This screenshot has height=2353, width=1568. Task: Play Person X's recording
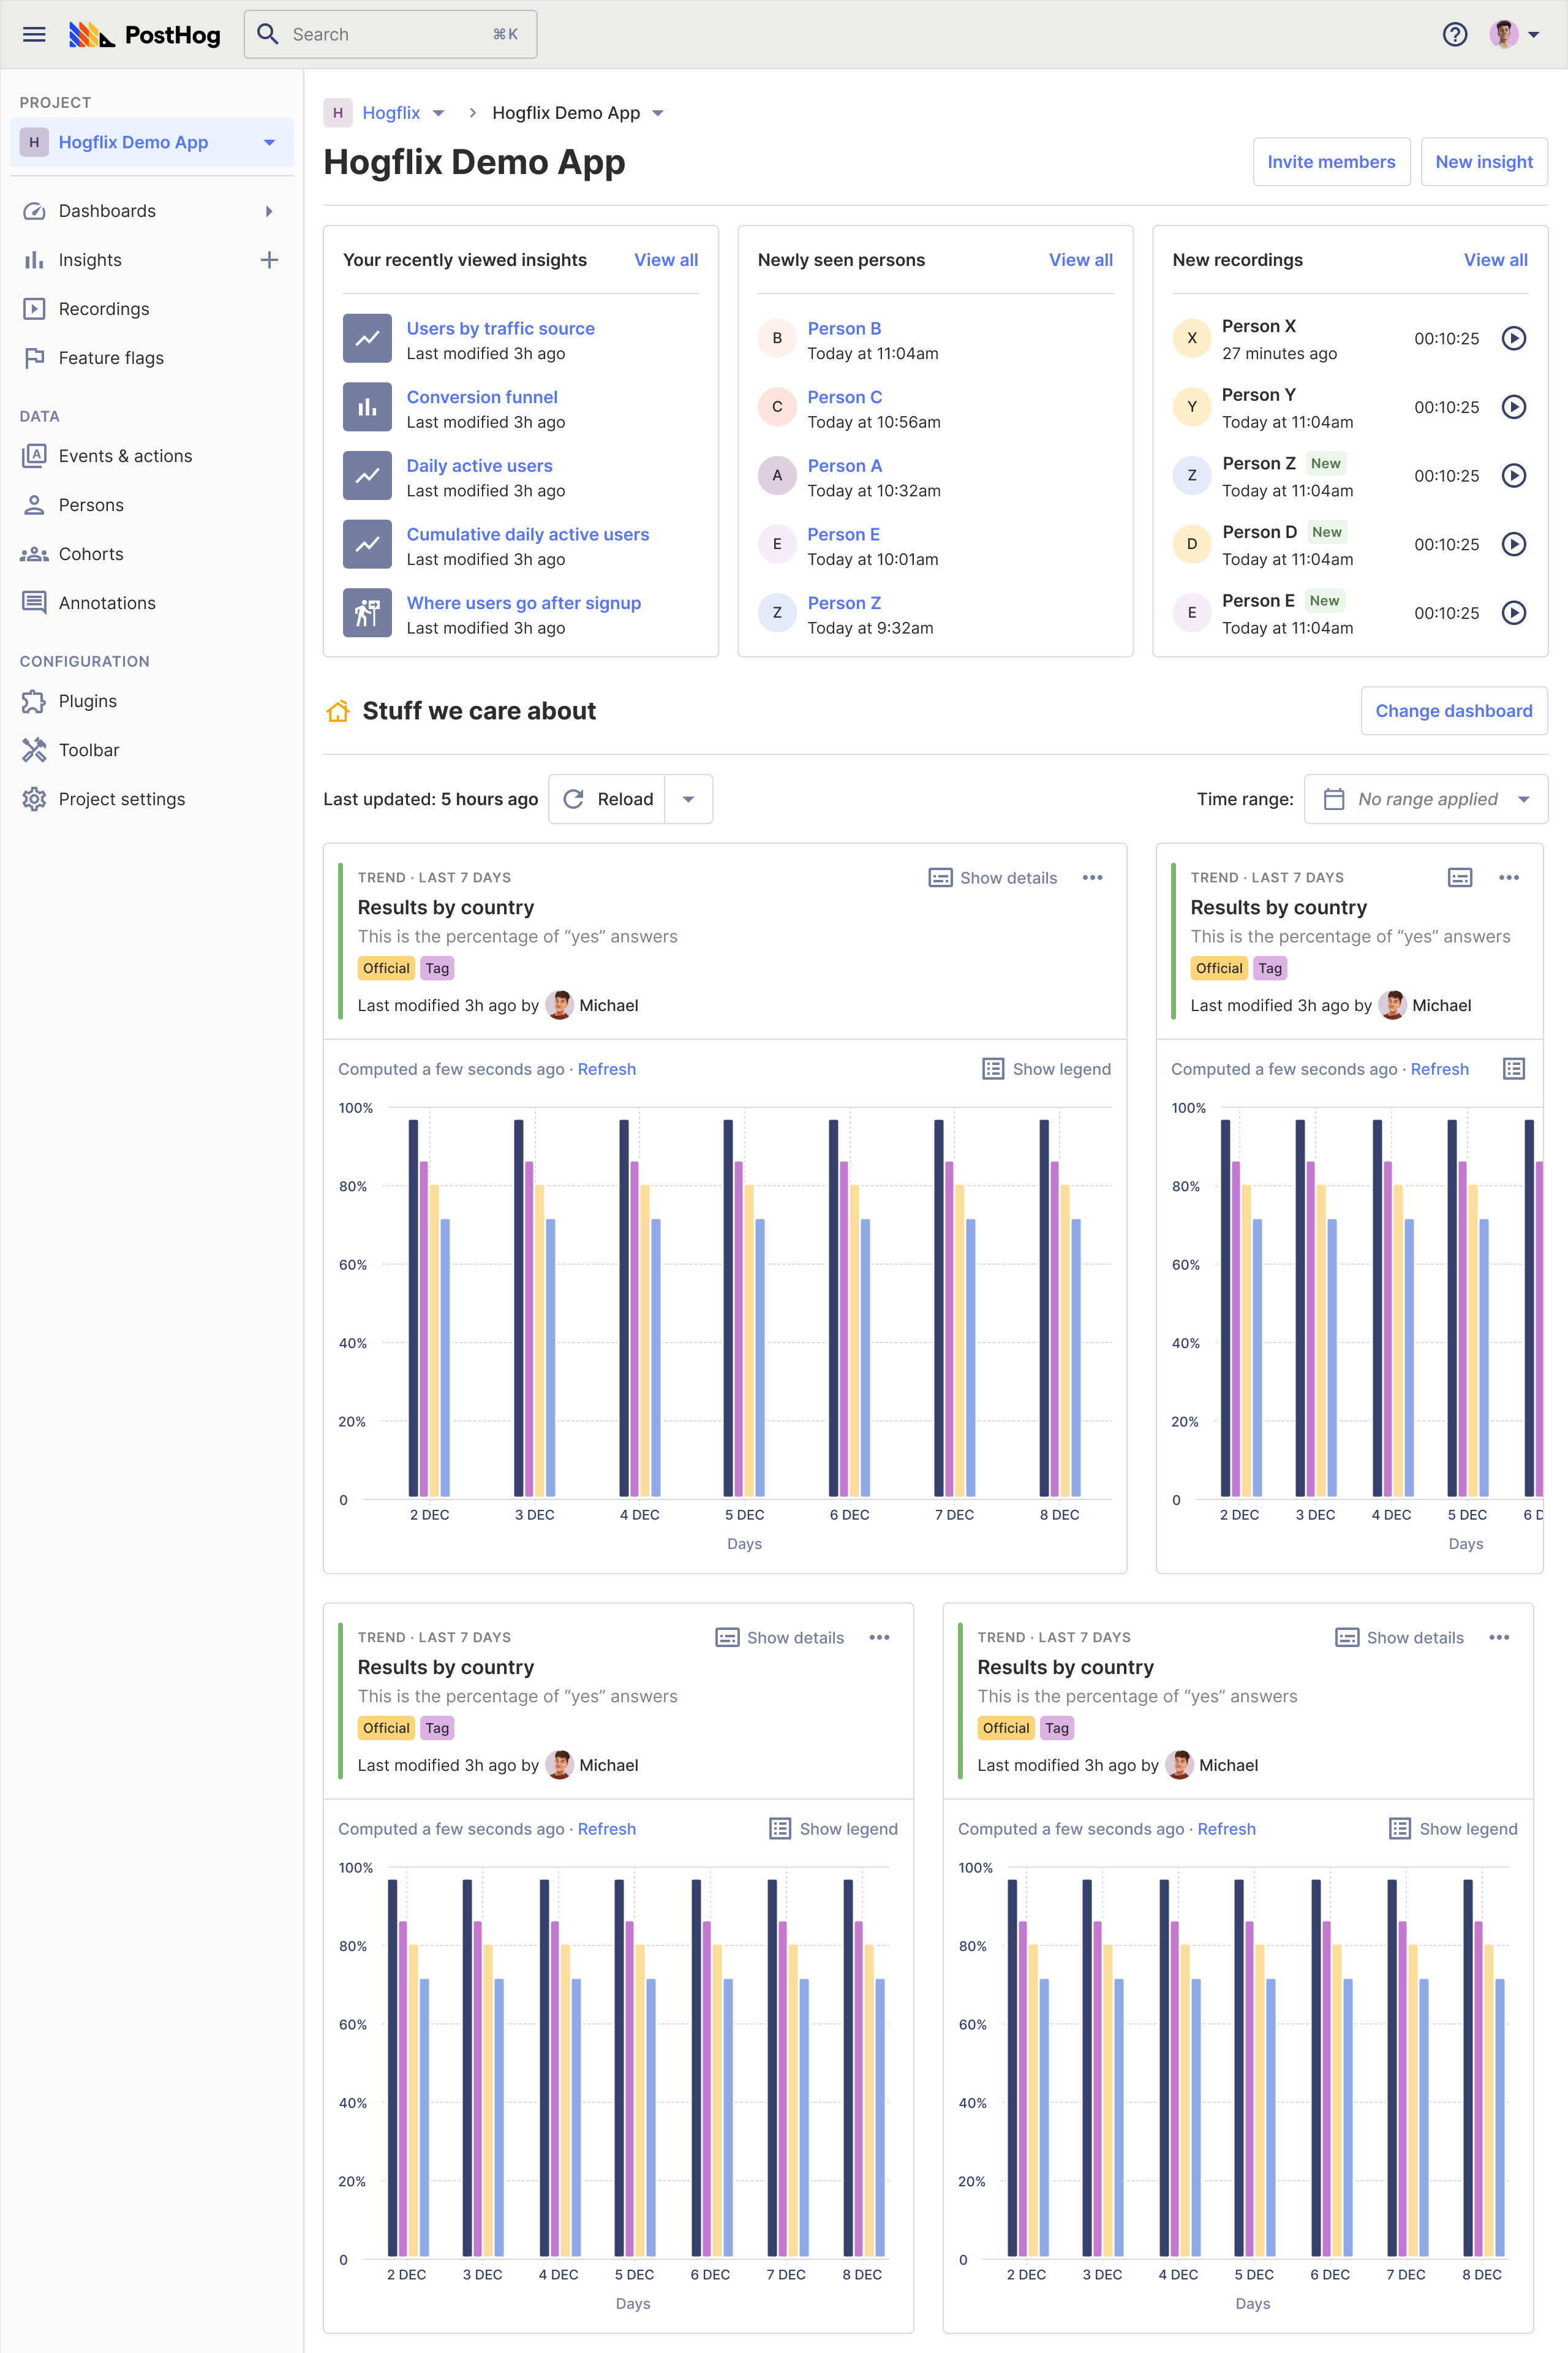(x=1513, y=338)
